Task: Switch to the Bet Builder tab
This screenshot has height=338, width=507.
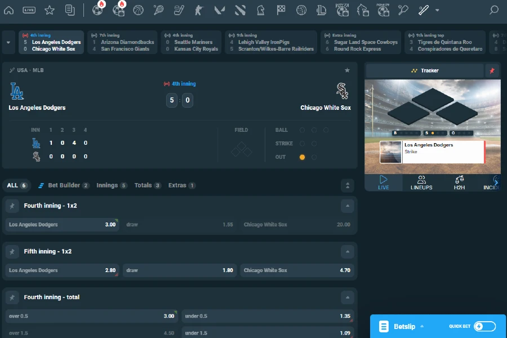Action: click(x=63, y=185)
